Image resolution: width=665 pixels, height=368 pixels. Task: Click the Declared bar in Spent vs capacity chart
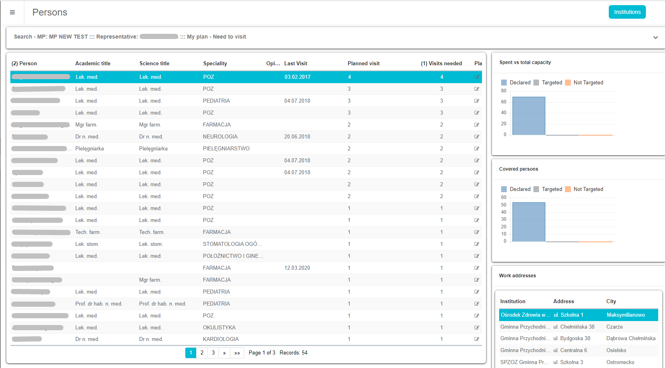[x=529, y=116]
